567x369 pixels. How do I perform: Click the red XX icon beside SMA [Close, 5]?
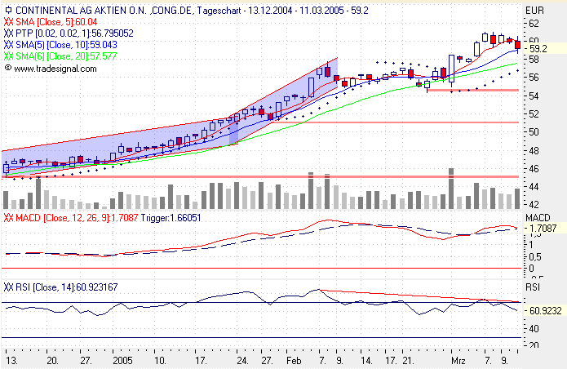coord(8,22)
